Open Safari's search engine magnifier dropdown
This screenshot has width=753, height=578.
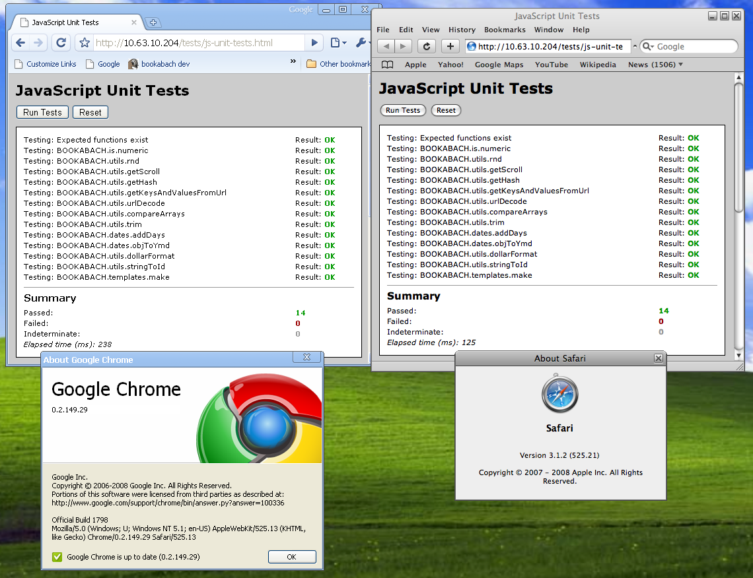pyautogui.click(x=649, y=46)
